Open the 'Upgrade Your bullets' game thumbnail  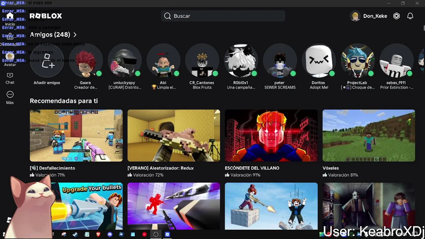pyautogui.click(x=87, y=206)
